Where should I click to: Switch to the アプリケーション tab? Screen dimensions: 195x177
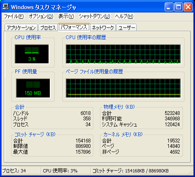tap(21, 27)
